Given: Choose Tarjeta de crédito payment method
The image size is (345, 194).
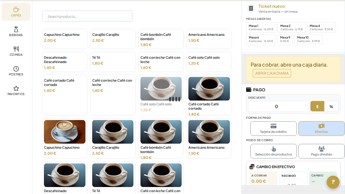Looking at the screenshot, I should click(x=274, y=129).
